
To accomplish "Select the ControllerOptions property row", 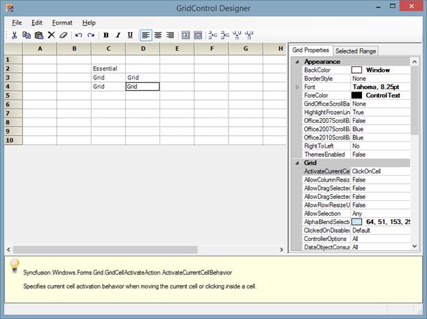I will click(x=356, y=239).
